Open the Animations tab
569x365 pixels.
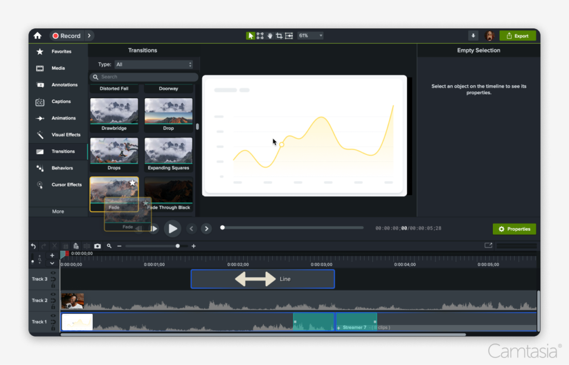58,118
